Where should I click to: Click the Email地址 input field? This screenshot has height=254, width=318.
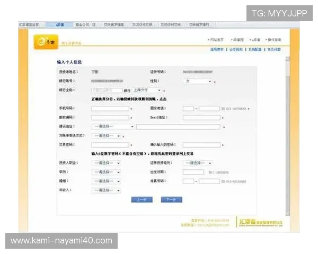[x=201, y=117]
